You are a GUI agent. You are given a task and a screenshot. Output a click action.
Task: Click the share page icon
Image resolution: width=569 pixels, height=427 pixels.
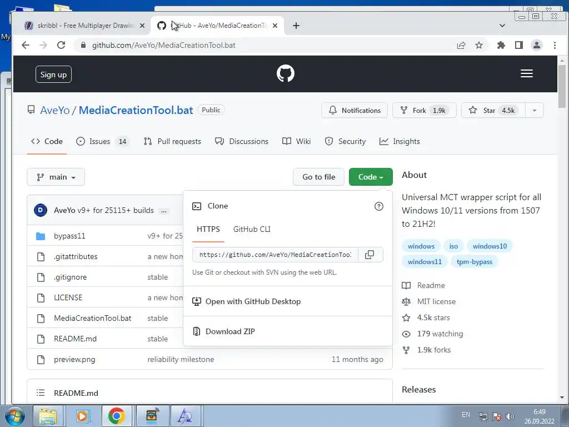461,45
